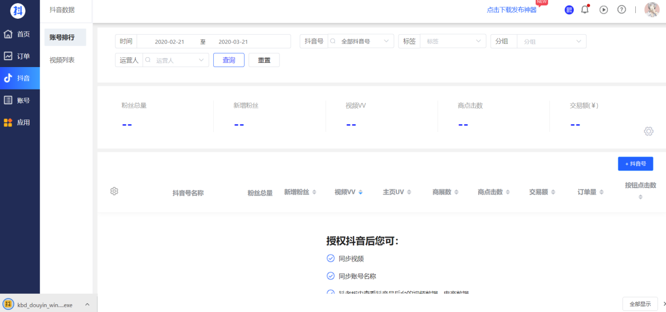Select the 订单 orders icon in sidebar

pos(20,56)
